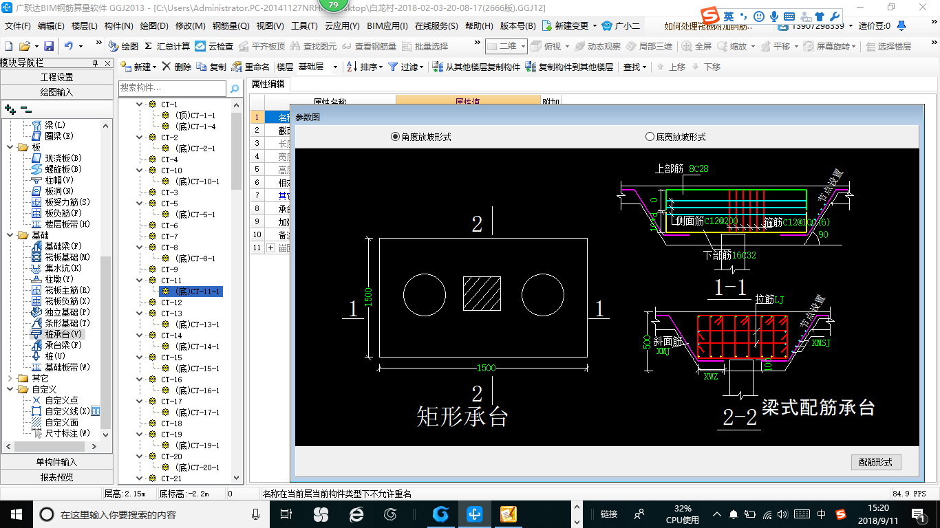940x528 pixels.
Task: Select 筏板基础(M) in navigation tree
Action: [x=60, y=257]
